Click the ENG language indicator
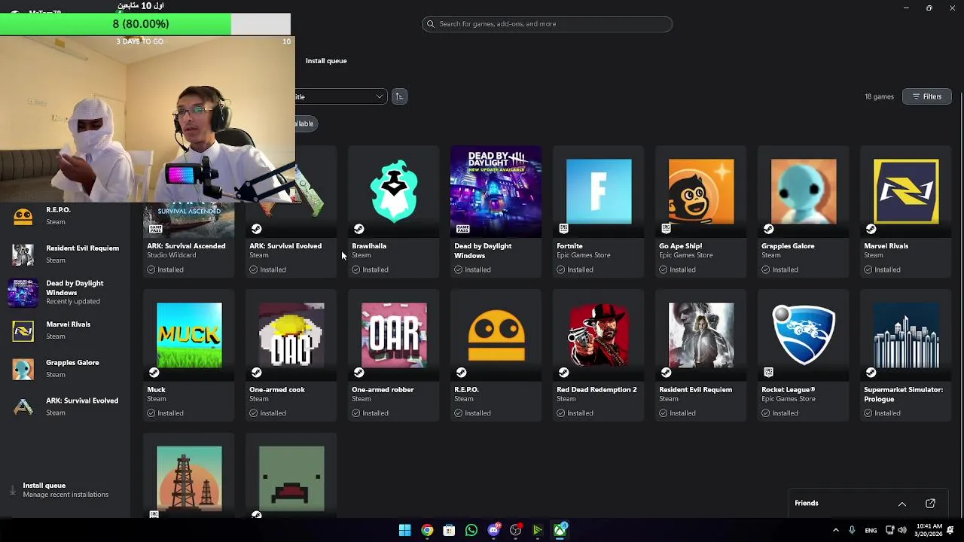 click(871, 531)
